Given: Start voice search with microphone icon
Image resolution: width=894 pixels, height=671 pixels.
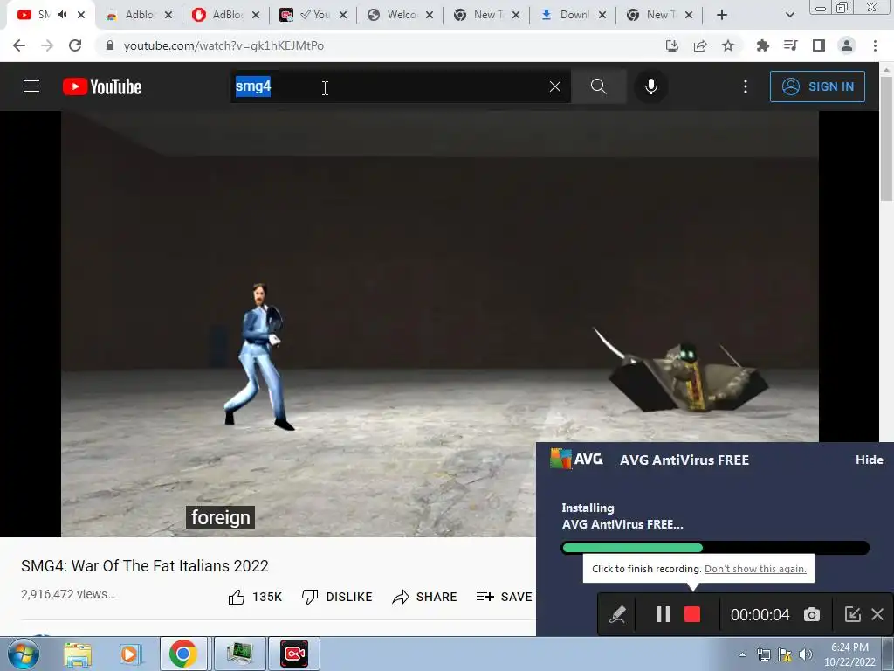Looking at the screenshot, I should point(650,86).
